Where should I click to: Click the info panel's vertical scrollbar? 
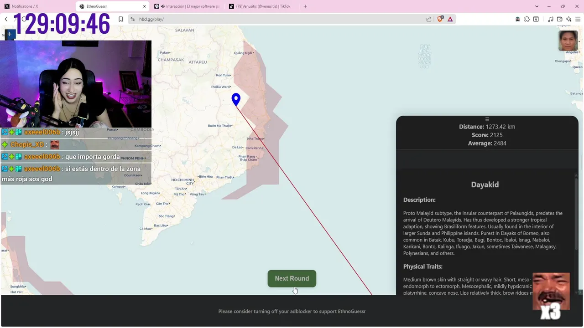pos(576,214)
